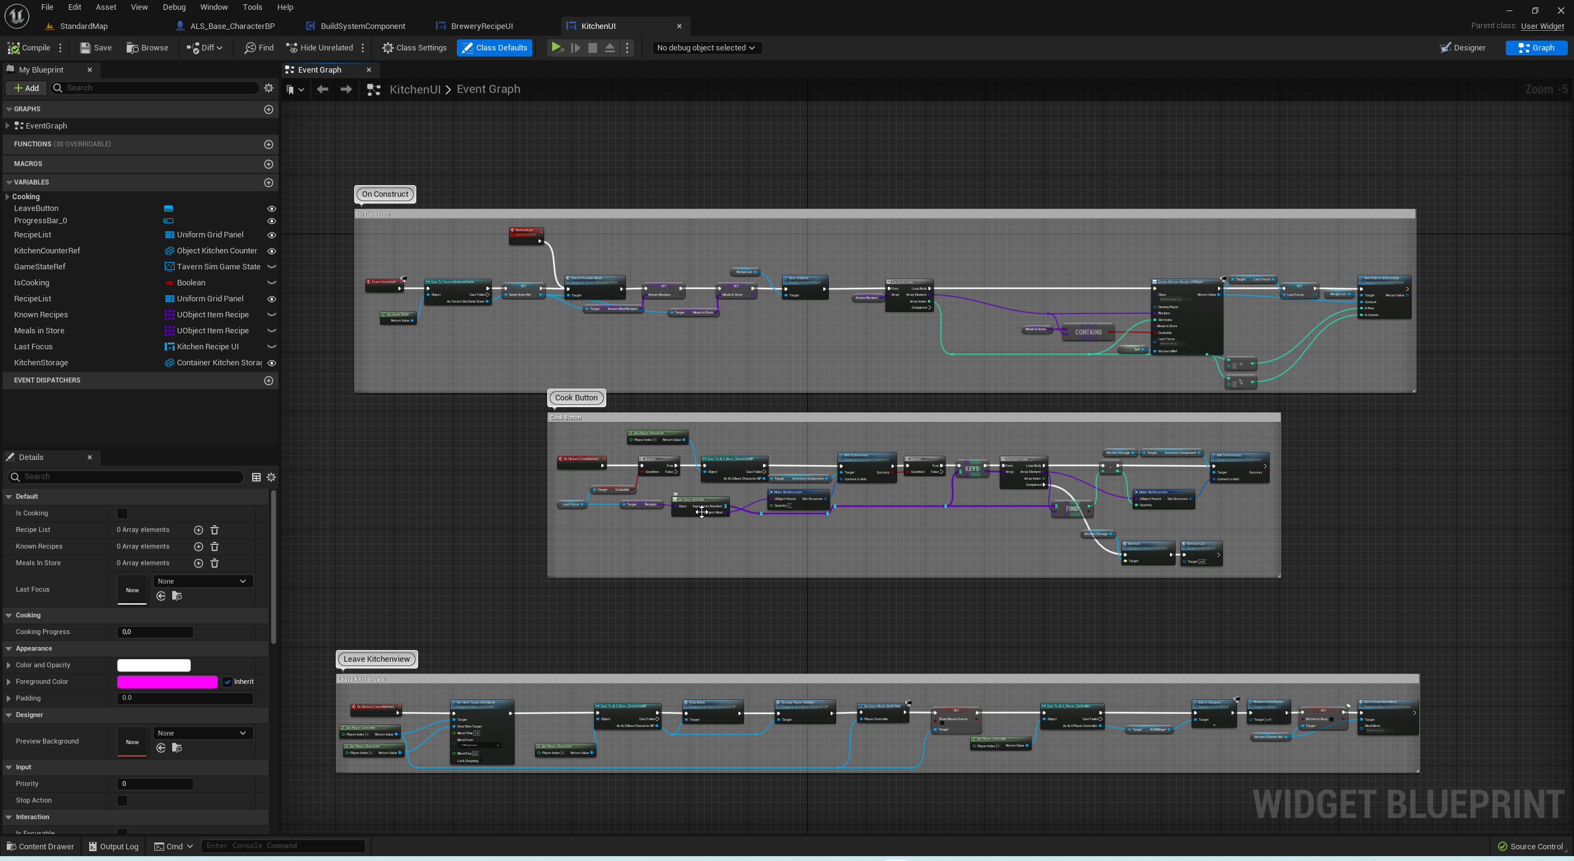Open Browse to asset in content browser
This screenshot has width=1574, height=861.
coord(147,47)
